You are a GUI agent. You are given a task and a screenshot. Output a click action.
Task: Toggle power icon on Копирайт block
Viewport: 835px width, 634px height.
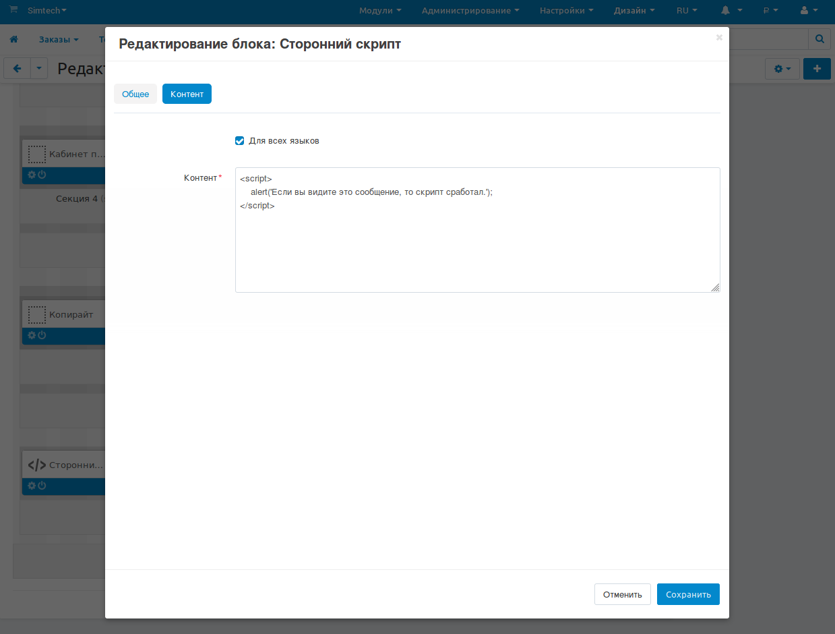tap(42, 335)
